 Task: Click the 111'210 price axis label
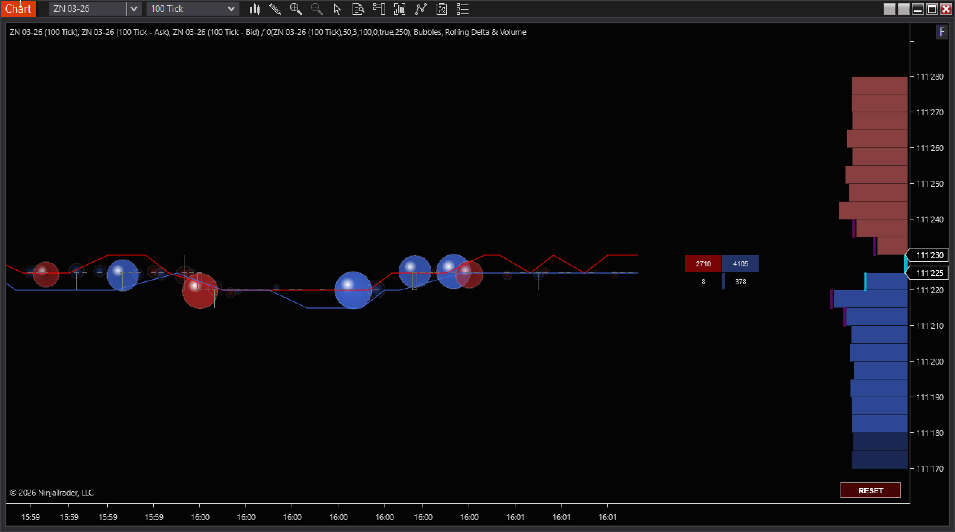(x=930, y=326)
